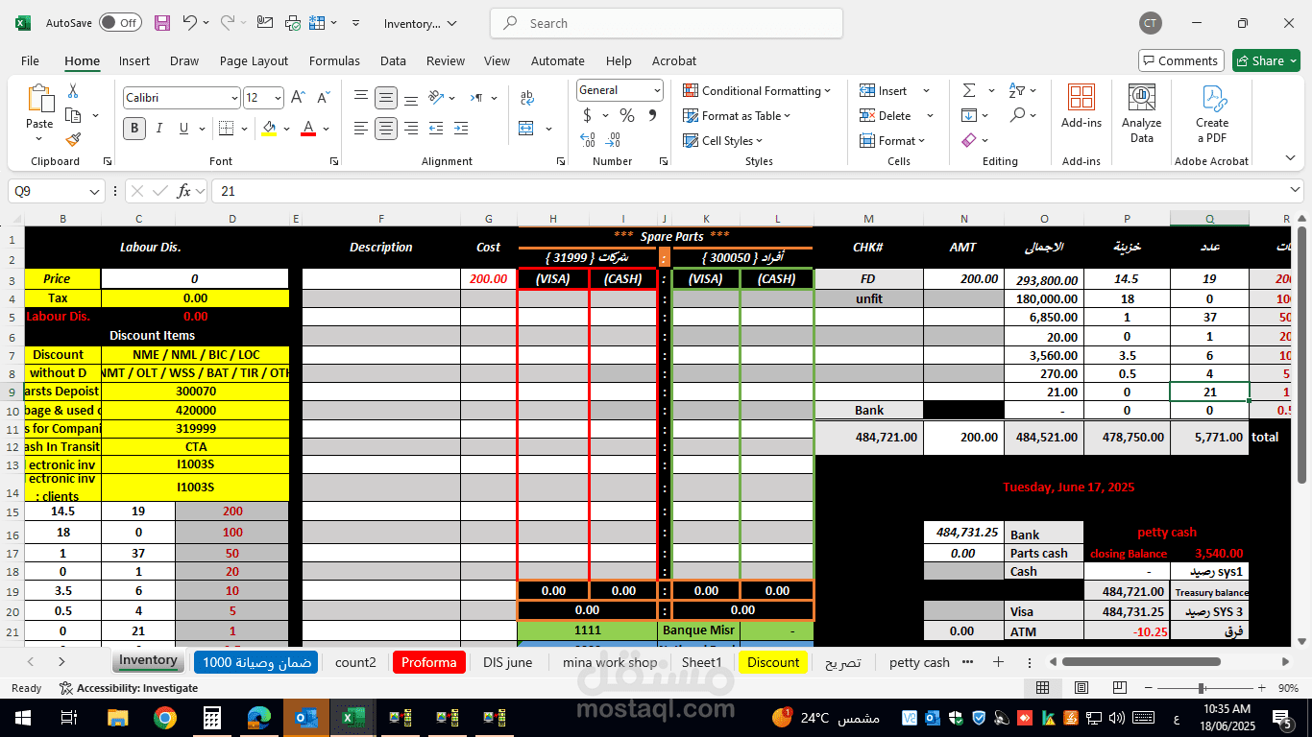Switch to the petty cash sheet tab
This screenshot has width=1312, height=737.
pyautogui.click(x=919, y=662)
